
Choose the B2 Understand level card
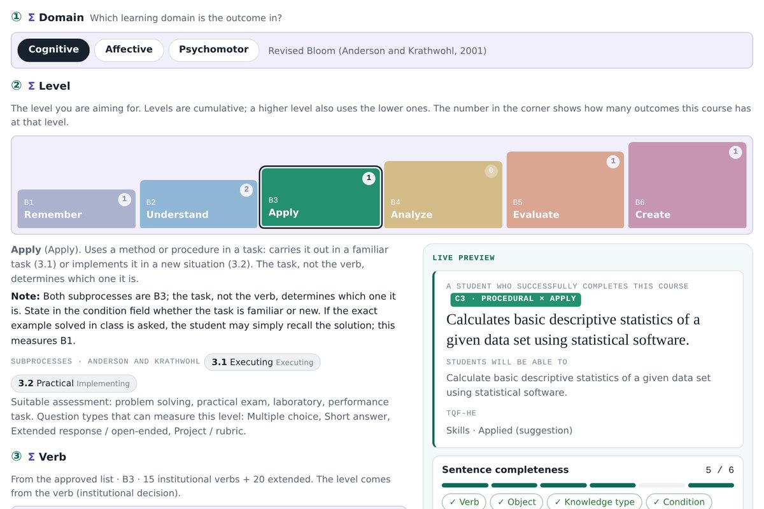pyautogui.click(x=199, y=204)
